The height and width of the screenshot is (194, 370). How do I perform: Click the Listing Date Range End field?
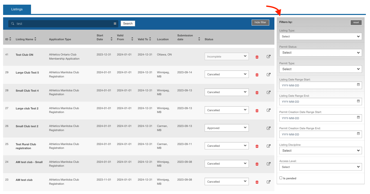(x=318, y=102)
